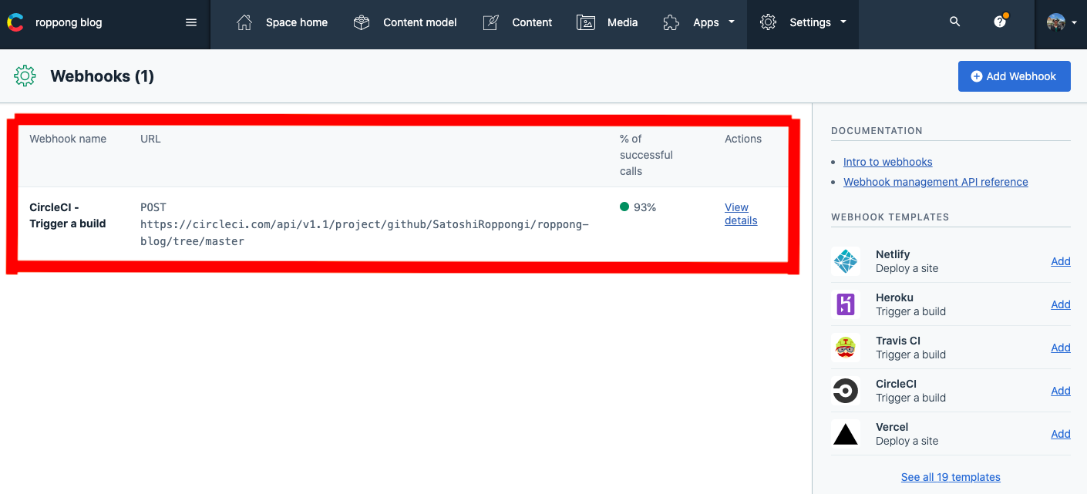1087x494 pixels.
Task: Add the Vercel webhook template
Action: pyautogui.click(x=1061, y=434)
